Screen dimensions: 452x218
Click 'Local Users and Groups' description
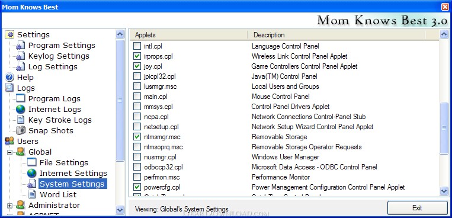pyautogui.click(x=285, y=86)
